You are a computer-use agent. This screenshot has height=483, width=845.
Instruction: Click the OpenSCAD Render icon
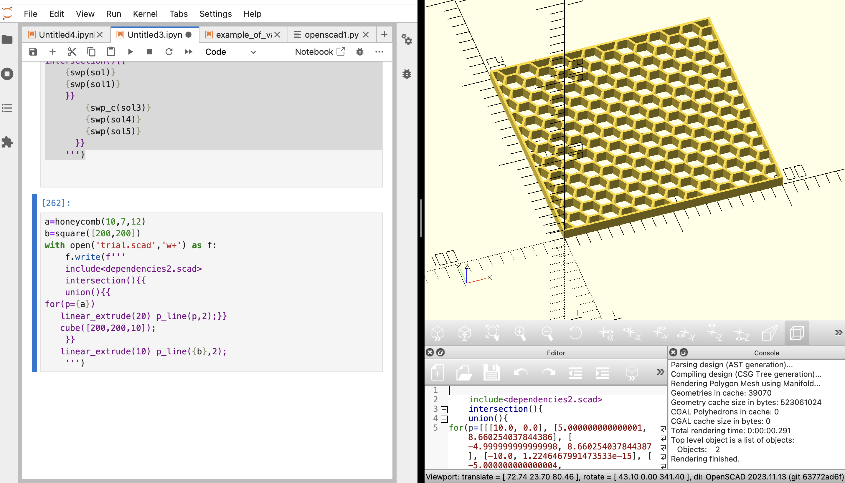464,333
